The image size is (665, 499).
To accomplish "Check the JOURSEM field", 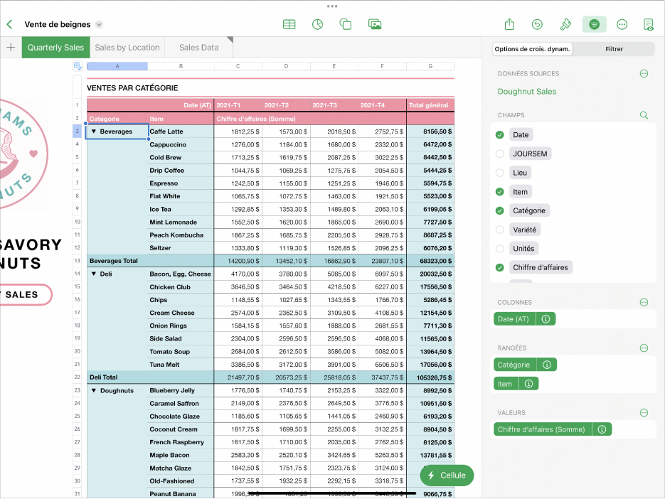I will coord(499,154).
